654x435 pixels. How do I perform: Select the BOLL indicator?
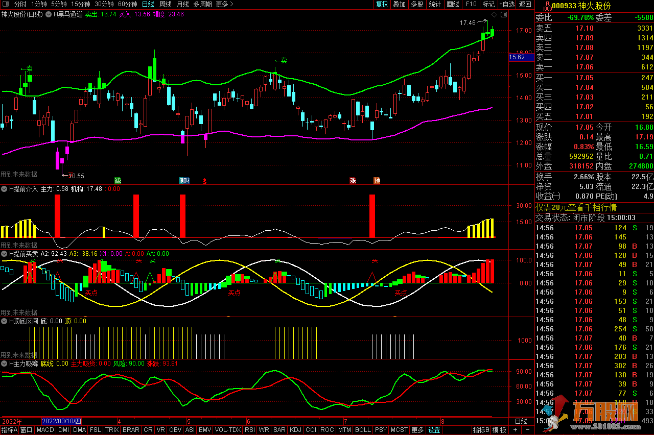click(363, 430)
